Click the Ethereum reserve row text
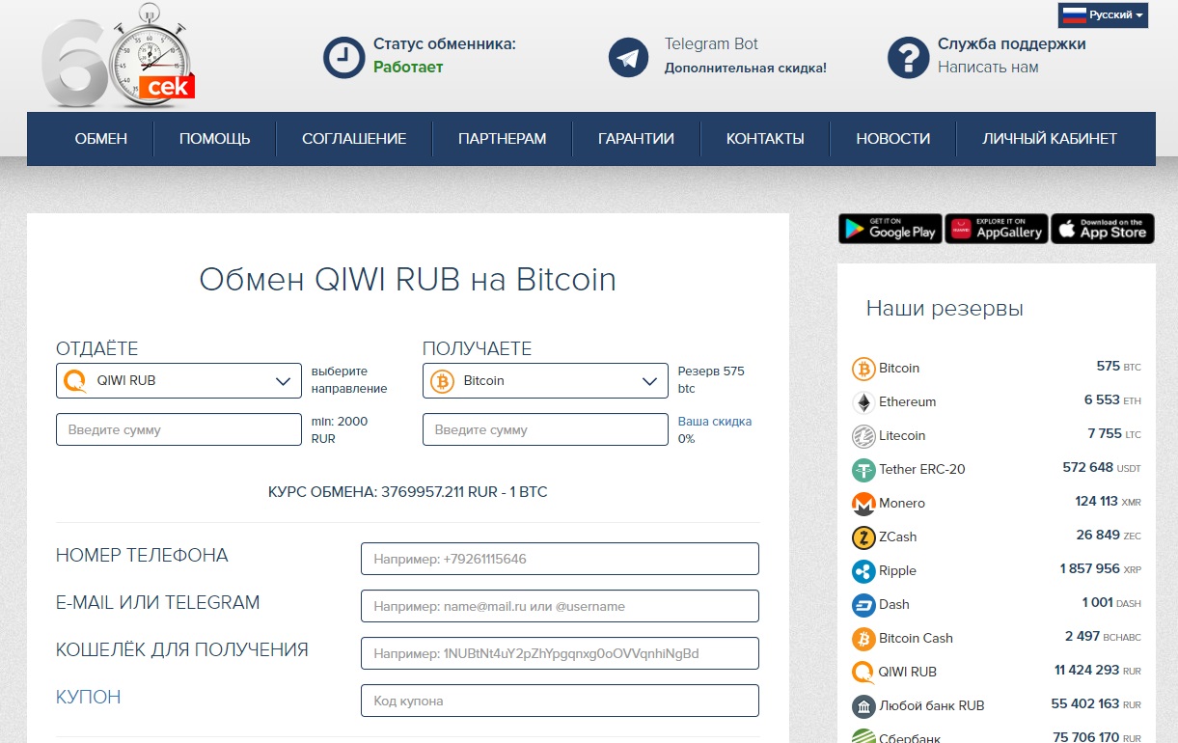Screen dimensions: 1178x743 pos(907,402)
